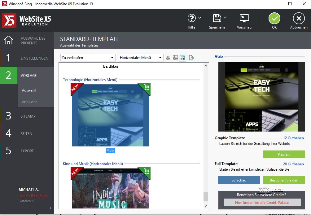This screenshot has height=215, width=311.
Task: Confirm with the green OK button
Action: point(274,19)
